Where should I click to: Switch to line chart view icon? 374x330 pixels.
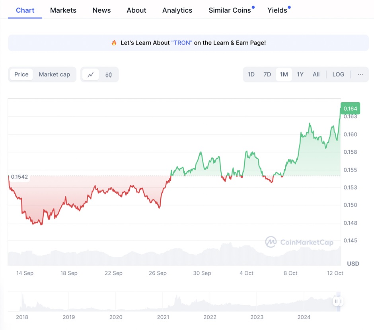pyautogui.click(x=91, y=74)
